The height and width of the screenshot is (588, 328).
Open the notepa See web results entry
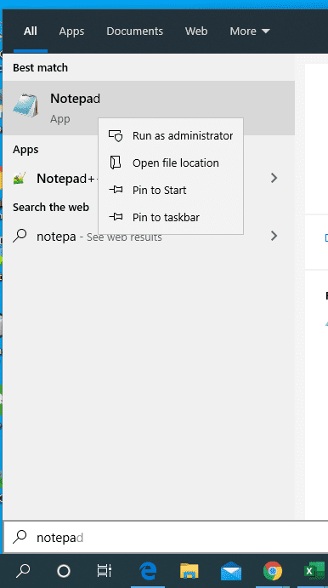click(149, 237)
